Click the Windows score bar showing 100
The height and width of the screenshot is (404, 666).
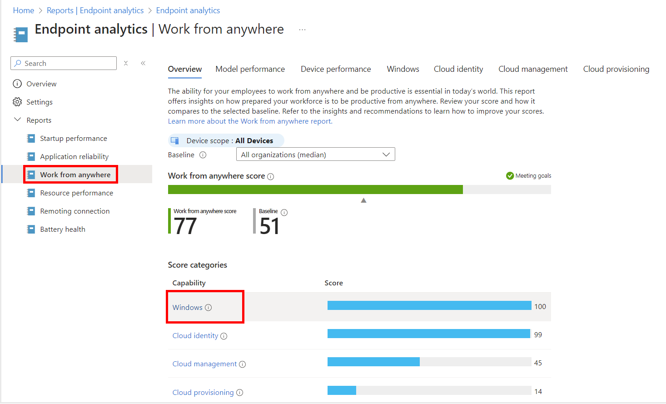click(429, 305)
